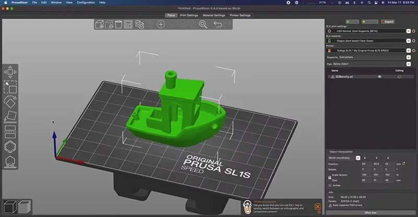Click the Redo arrow icon
This screenshot has width=418, height=217.
pyautogui.click(x=227, y=24)
